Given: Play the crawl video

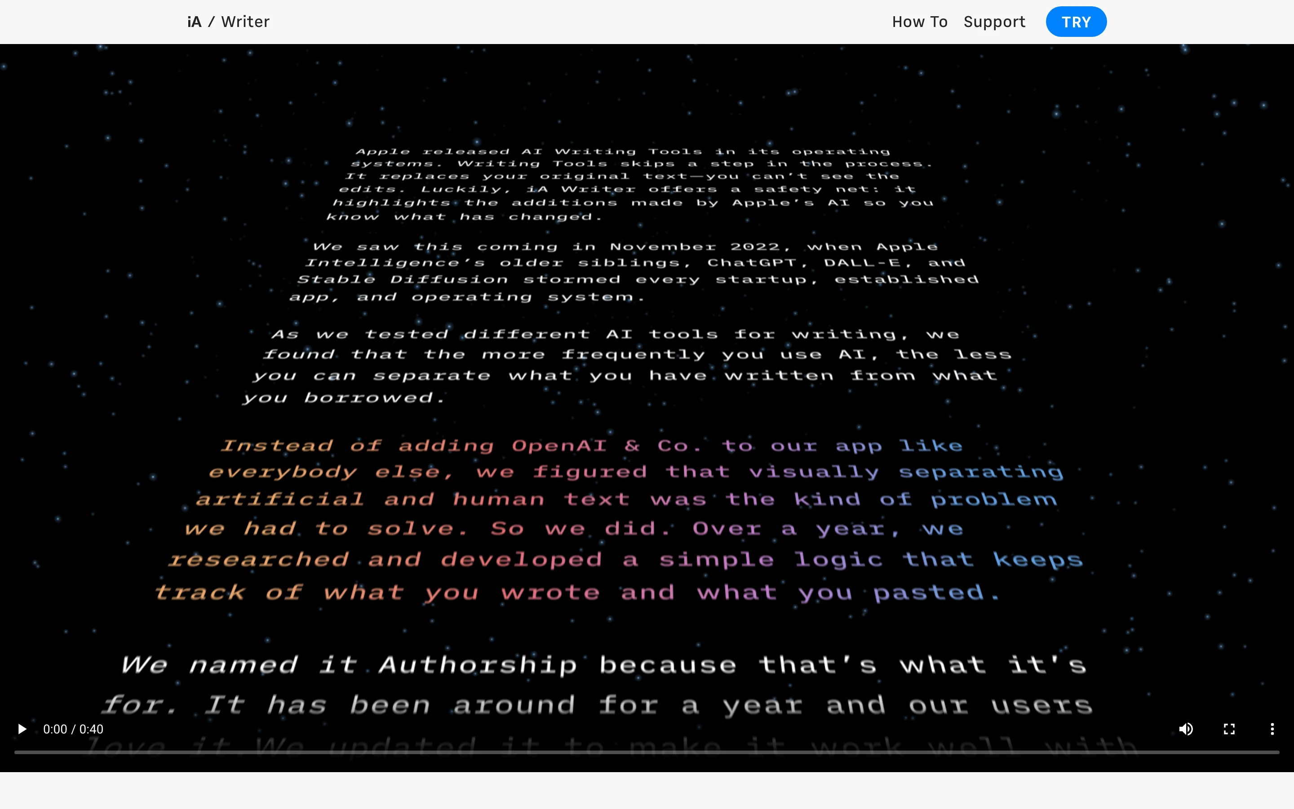Looking at the screenshot, I should click(22, 729).
